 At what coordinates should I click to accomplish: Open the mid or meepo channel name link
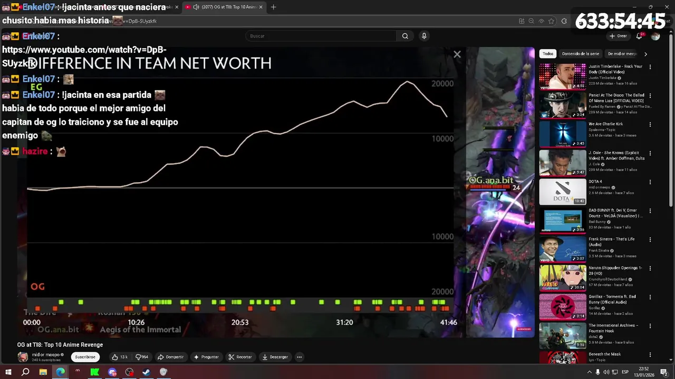pyautogui.click(x=46, y=355)
